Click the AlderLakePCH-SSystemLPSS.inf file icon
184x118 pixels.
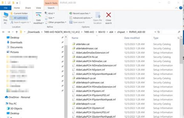pos(74,112)
